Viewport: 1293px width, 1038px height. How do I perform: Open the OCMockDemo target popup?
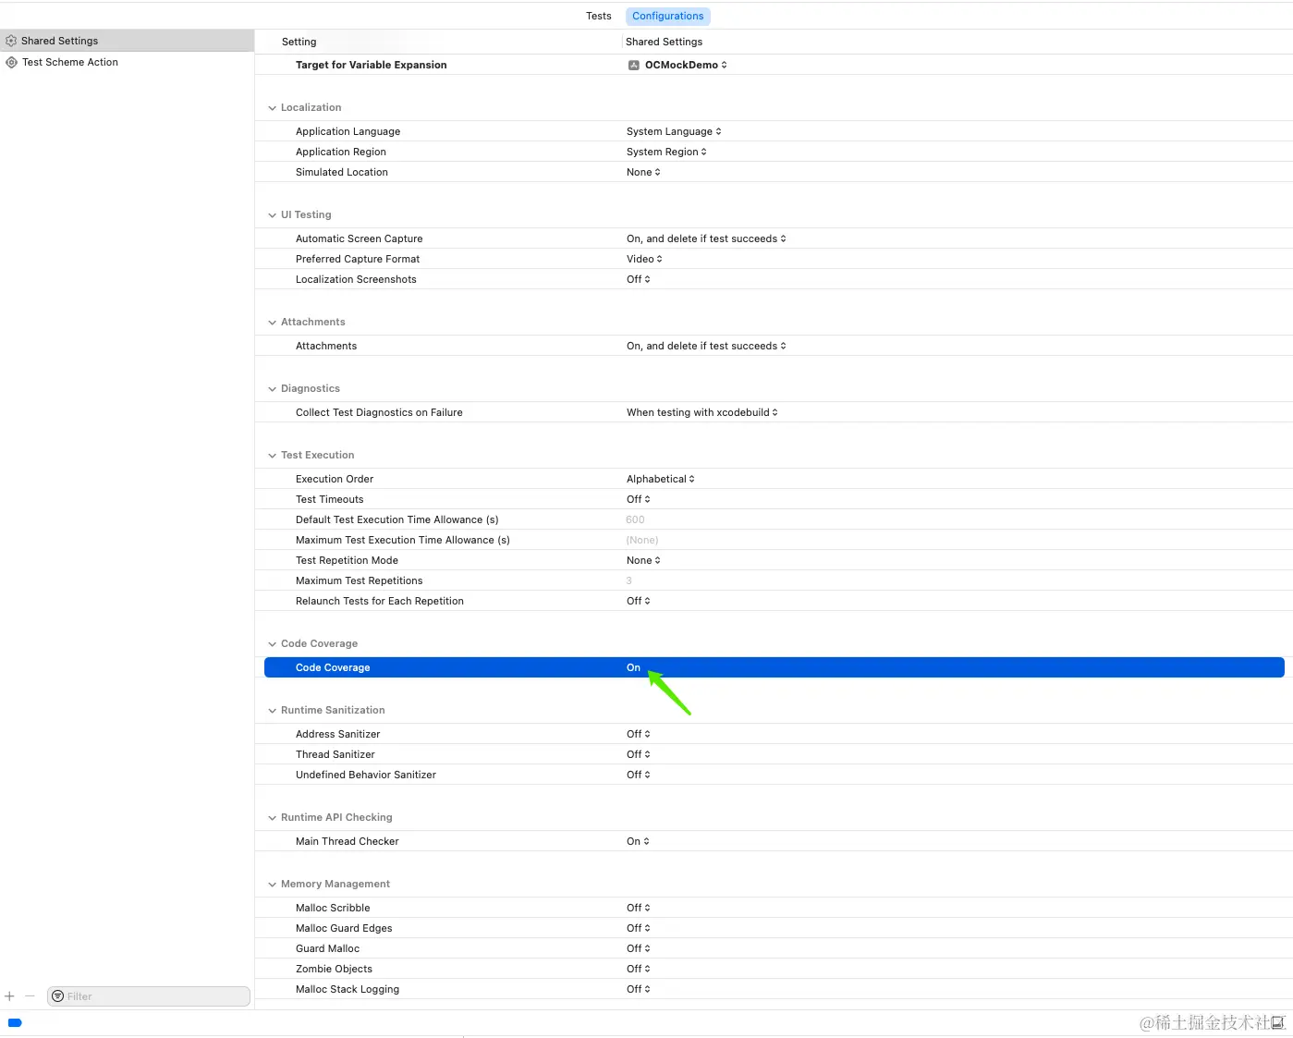pos(677,65)
